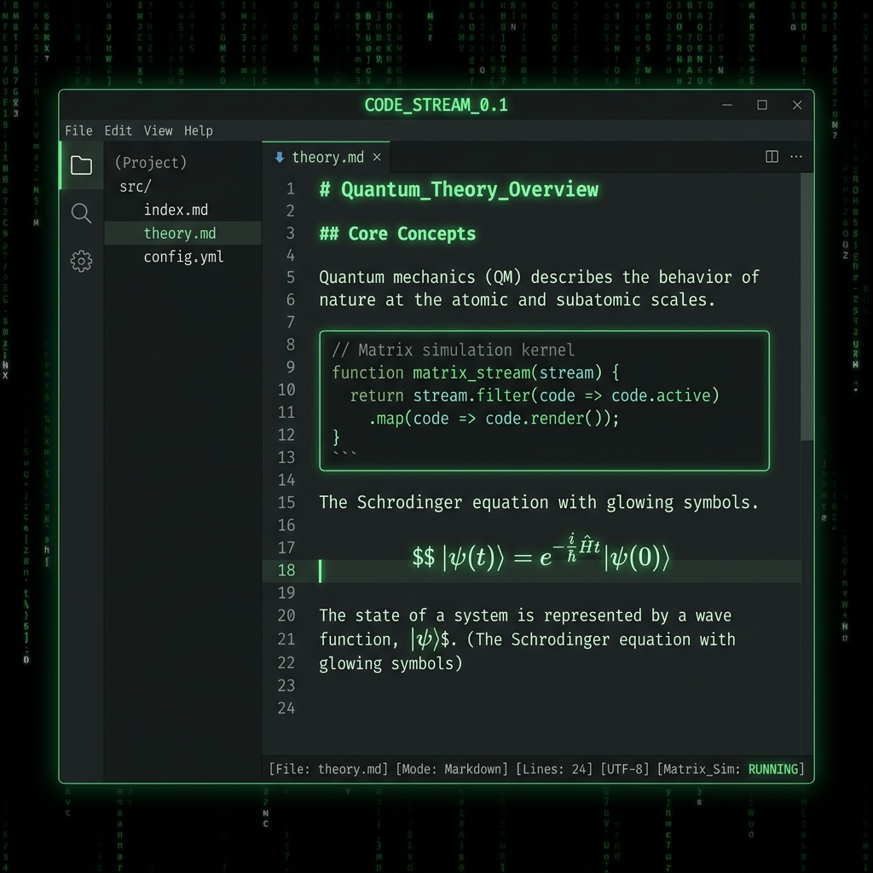Viewport: 873px width, 873px height.
Task: Select theory.md in the file tree
Action: click(182, 234)
